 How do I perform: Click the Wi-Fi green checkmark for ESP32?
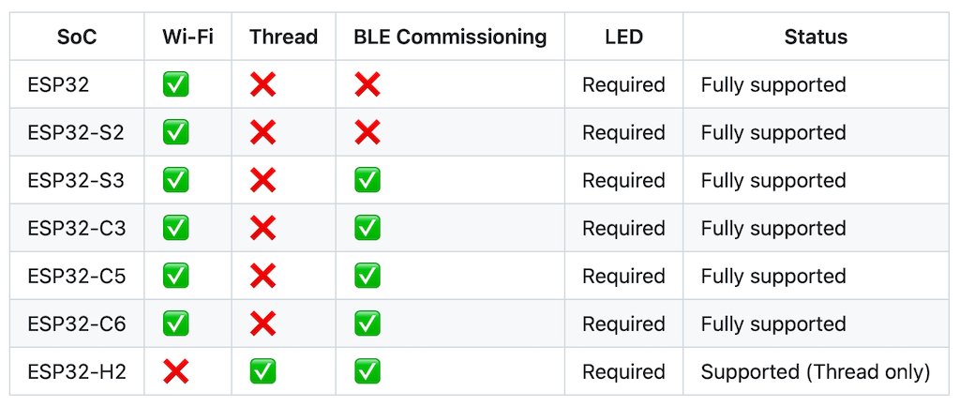click(x=175, y=85)
